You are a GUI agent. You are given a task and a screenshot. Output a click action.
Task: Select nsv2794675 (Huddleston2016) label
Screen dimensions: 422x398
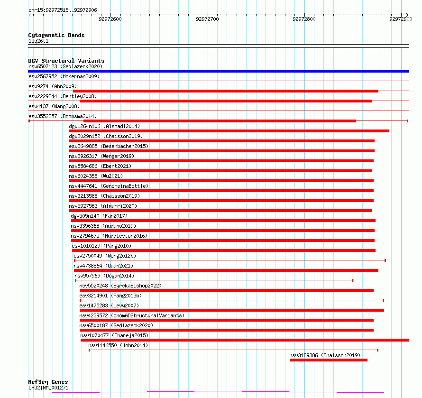[x=109, y=236]
